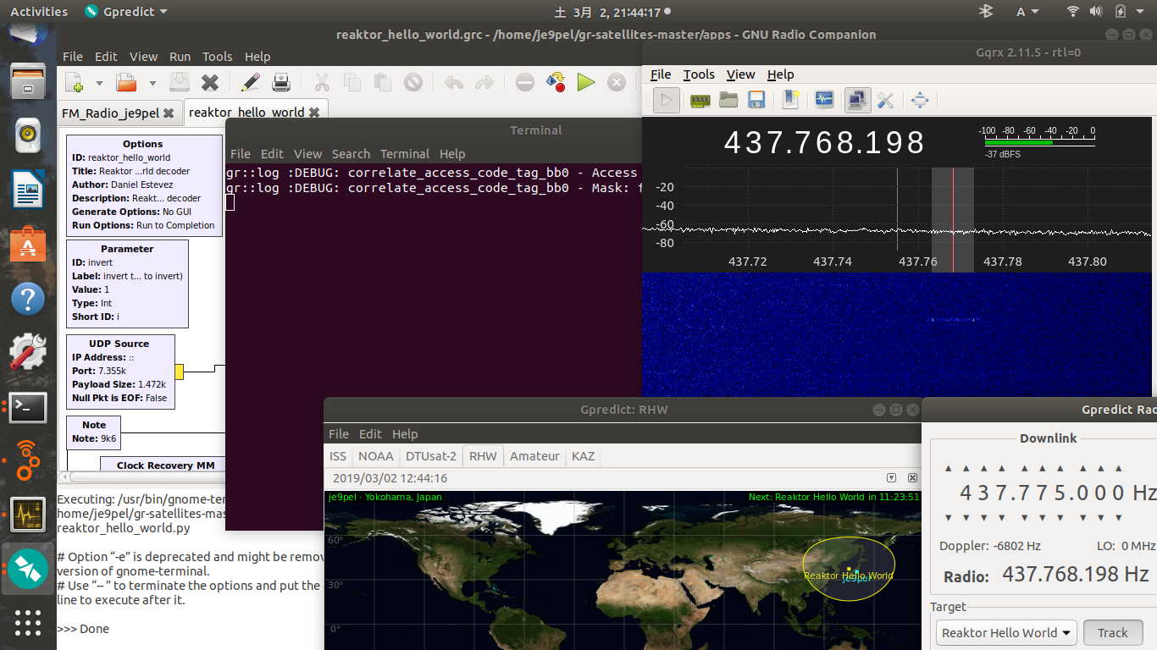Close the current flow graph using the X toolbar icon
Image resolution: width=1157 pixels, height=650 pixels.
210,82
